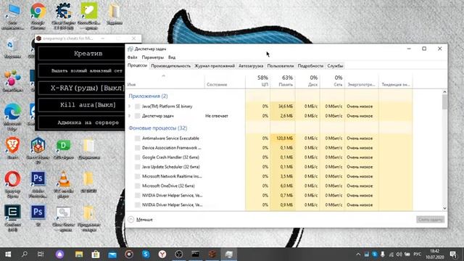Open the Adobe Photoshop labeled desktop shortcut

[38, 183]
